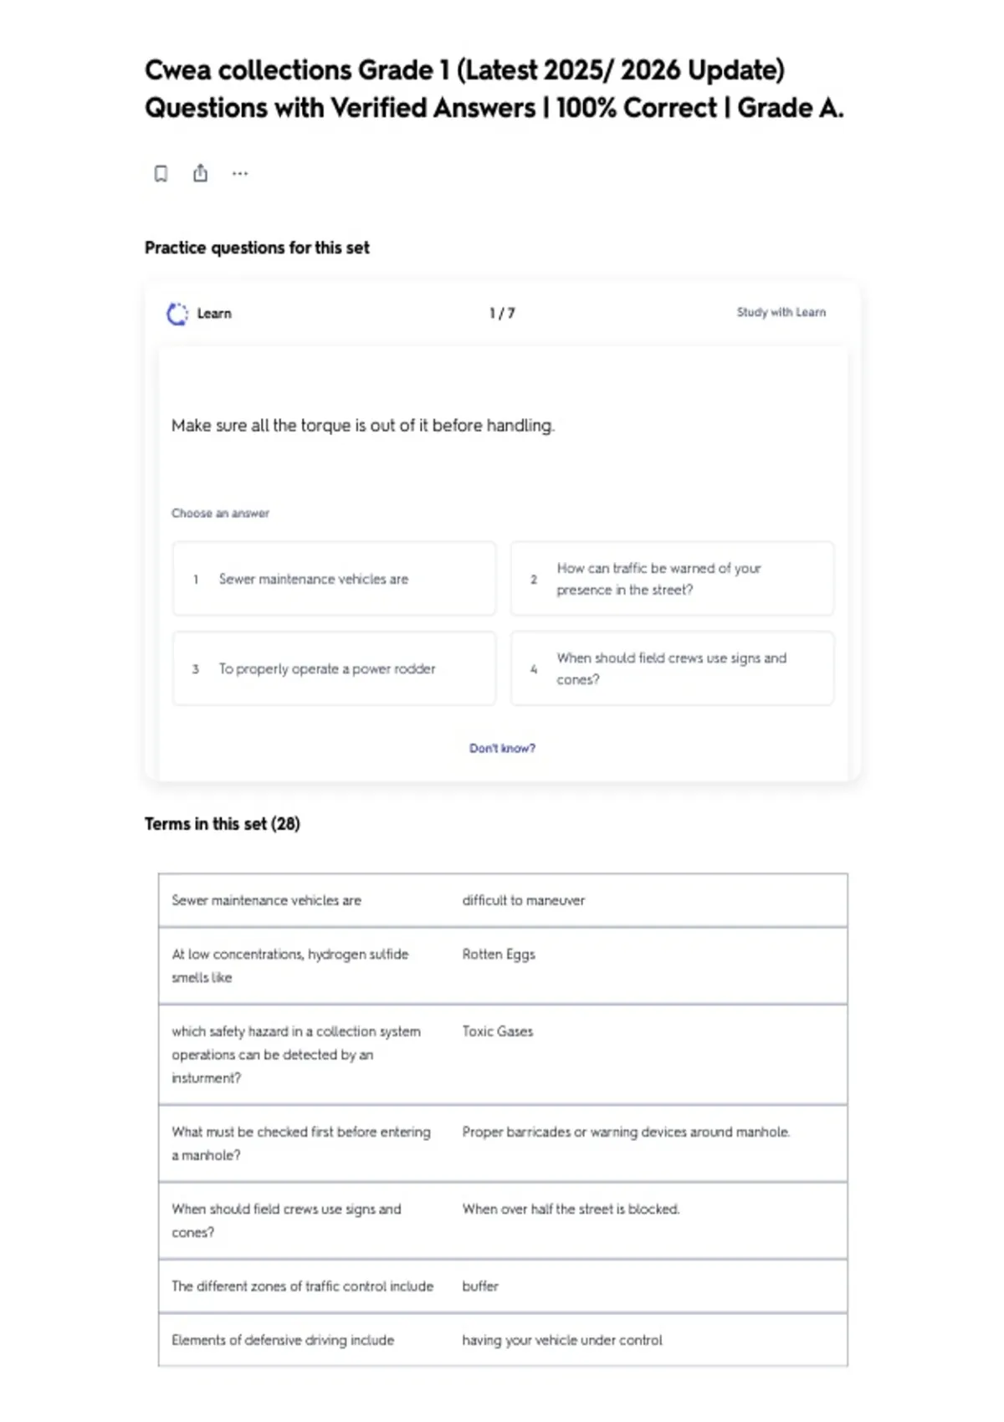This screenshot has width=1004, height=1422.
Task: Select answer 'Sewer maintenance vehicles are'
Action: [334, 579]
